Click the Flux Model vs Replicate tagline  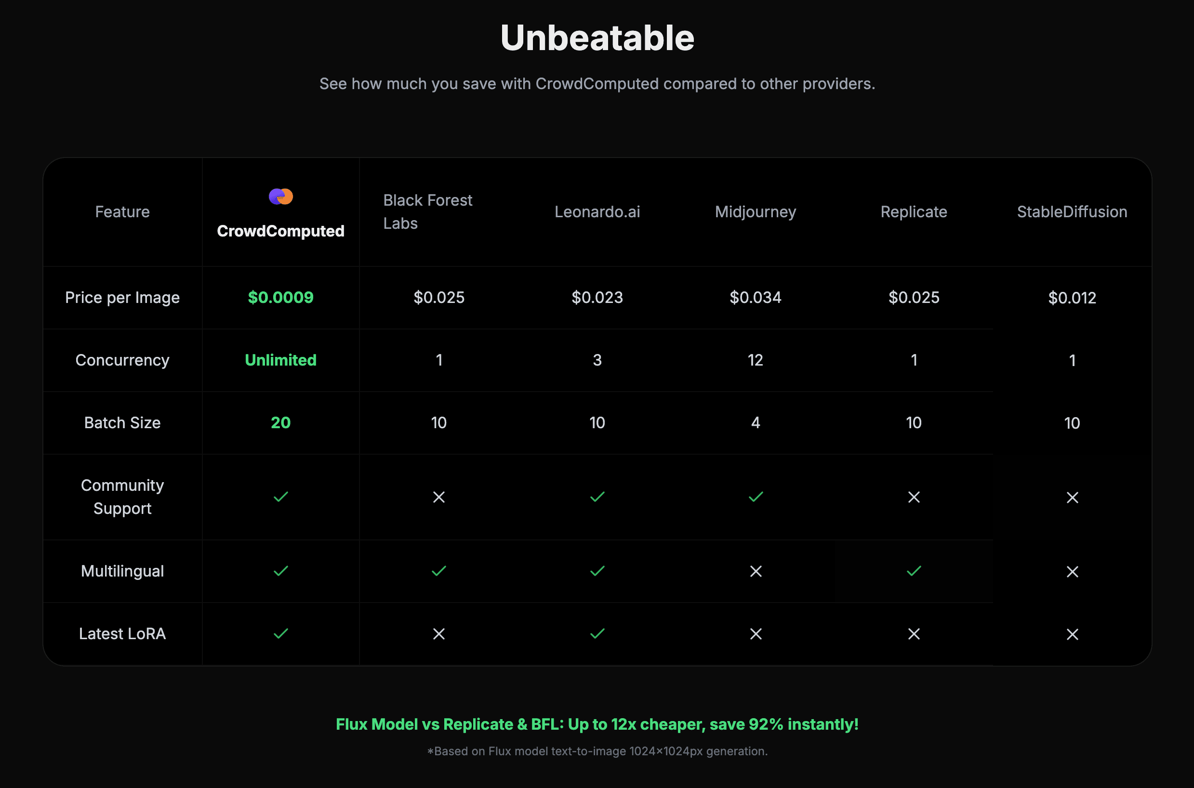[x=597, y=724]
